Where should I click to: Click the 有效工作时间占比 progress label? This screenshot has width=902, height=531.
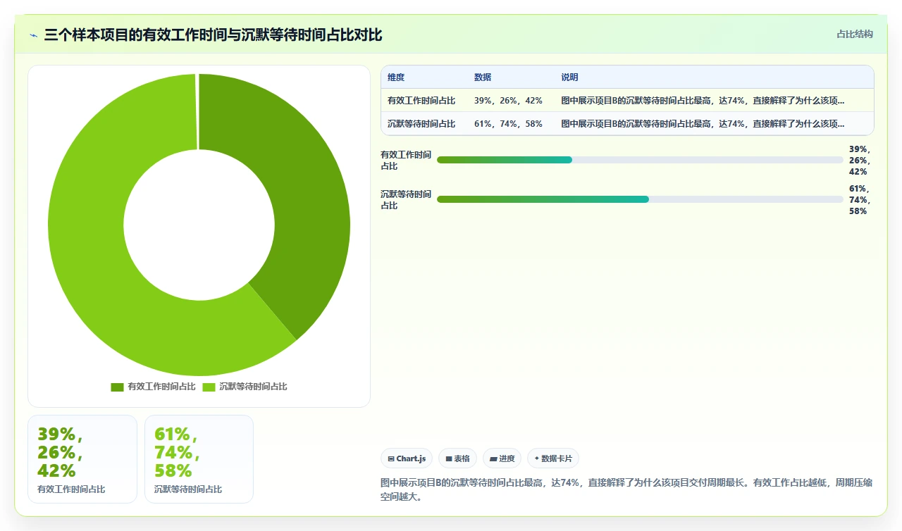tap(406, 161)
